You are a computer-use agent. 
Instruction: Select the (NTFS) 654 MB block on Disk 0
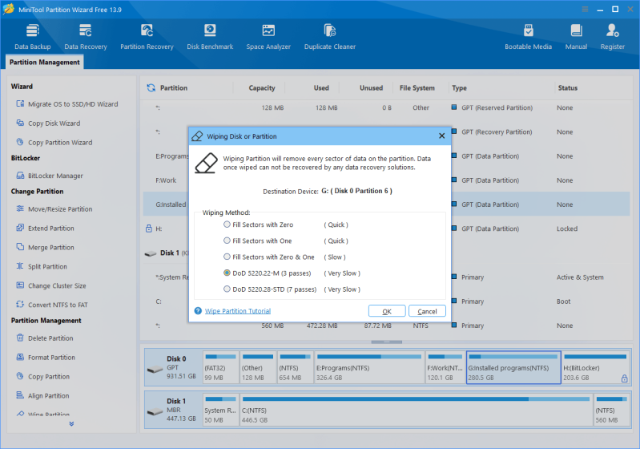click(x=295, y=367)
